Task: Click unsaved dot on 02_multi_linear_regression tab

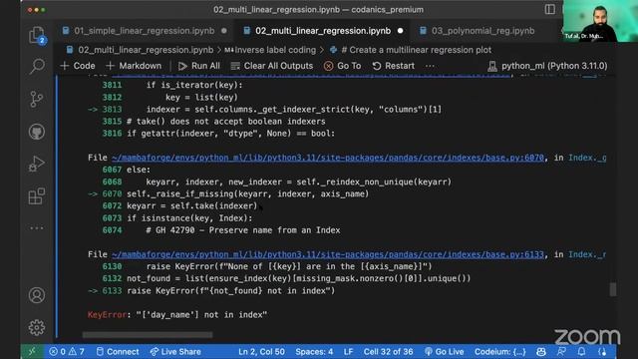Action: coord(401,31)
